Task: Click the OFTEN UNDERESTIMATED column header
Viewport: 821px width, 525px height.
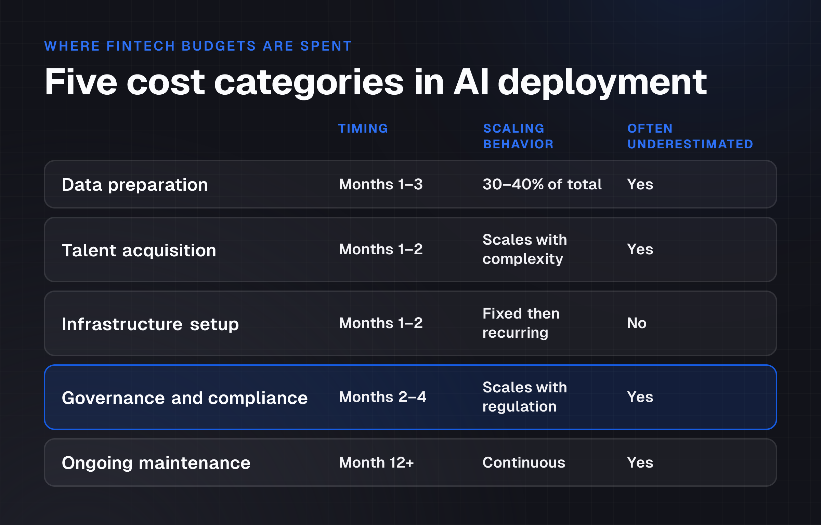Action: [690, 136]
